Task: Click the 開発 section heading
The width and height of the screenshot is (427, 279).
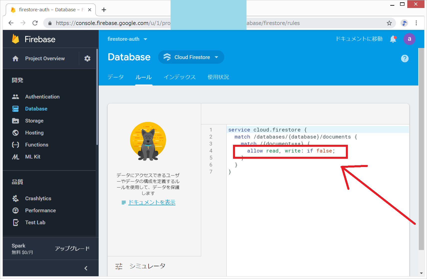Action: pyautogui.click(x=17, y=80)
